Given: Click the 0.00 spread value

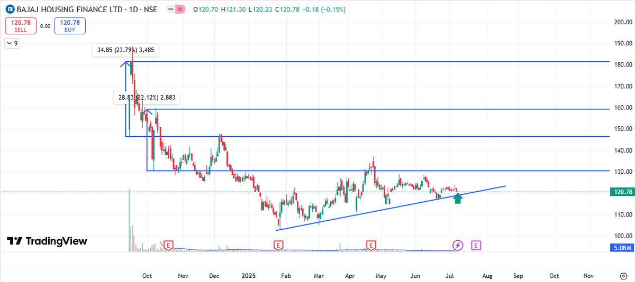Looking at the screenshot, I should [x=45, y=26].
